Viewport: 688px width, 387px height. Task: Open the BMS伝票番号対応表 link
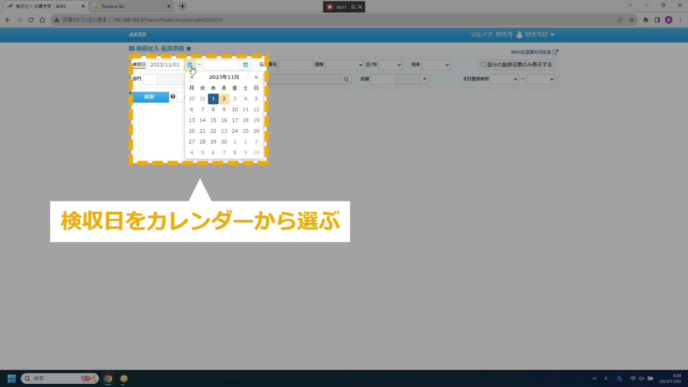(534, 52)
